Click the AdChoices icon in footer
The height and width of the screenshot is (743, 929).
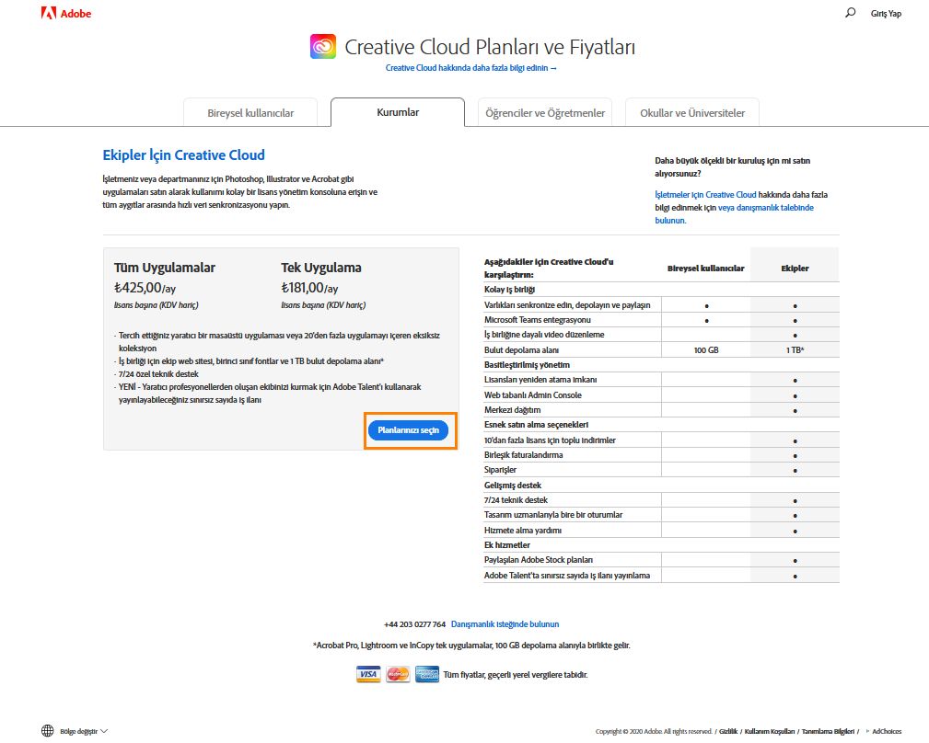click(x=868, y=732)
